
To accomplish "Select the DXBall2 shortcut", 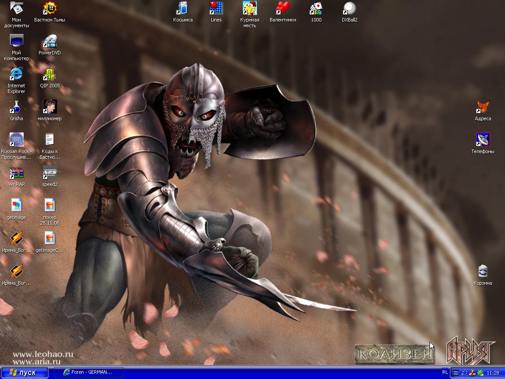I will point(349,12).
